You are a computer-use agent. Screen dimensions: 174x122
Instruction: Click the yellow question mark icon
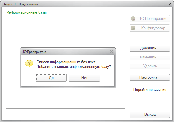pos(29,64)
